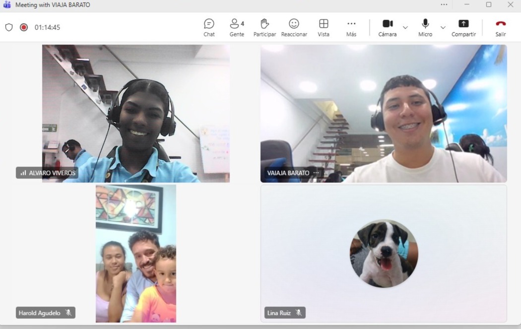This screenshot has width=521, height=329.
Task: Raise hand via Participar button
Action: [264, 27]
